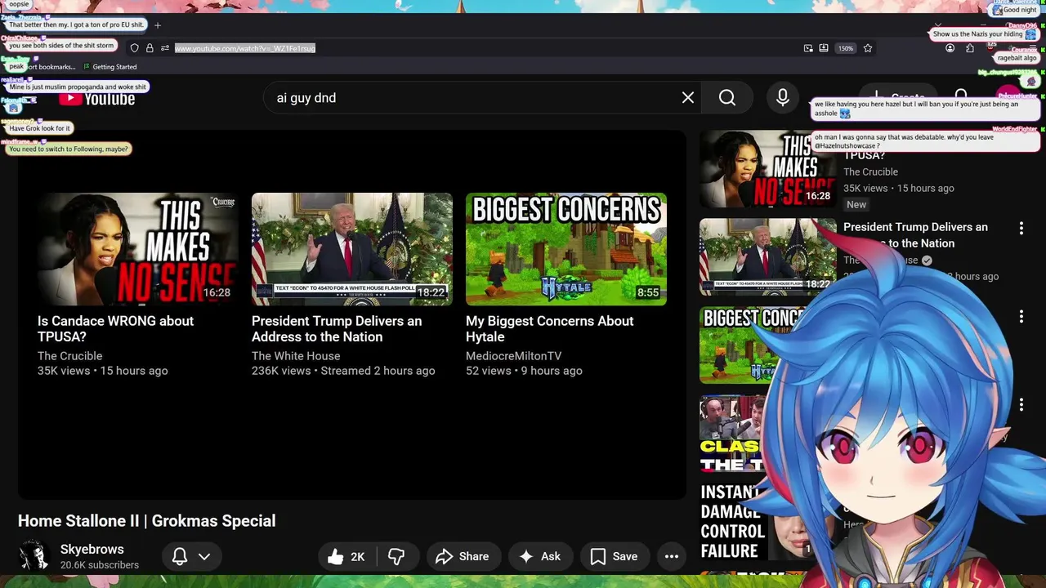
Task: Search with voice microphone icon
Action: pos(783,98)
